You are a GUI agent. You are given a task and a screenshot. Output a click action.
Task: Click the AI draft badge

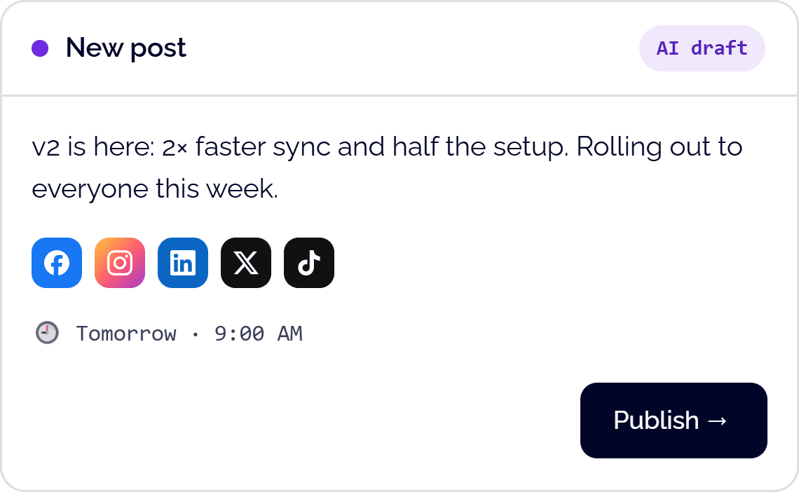click(x=702, y=48)
